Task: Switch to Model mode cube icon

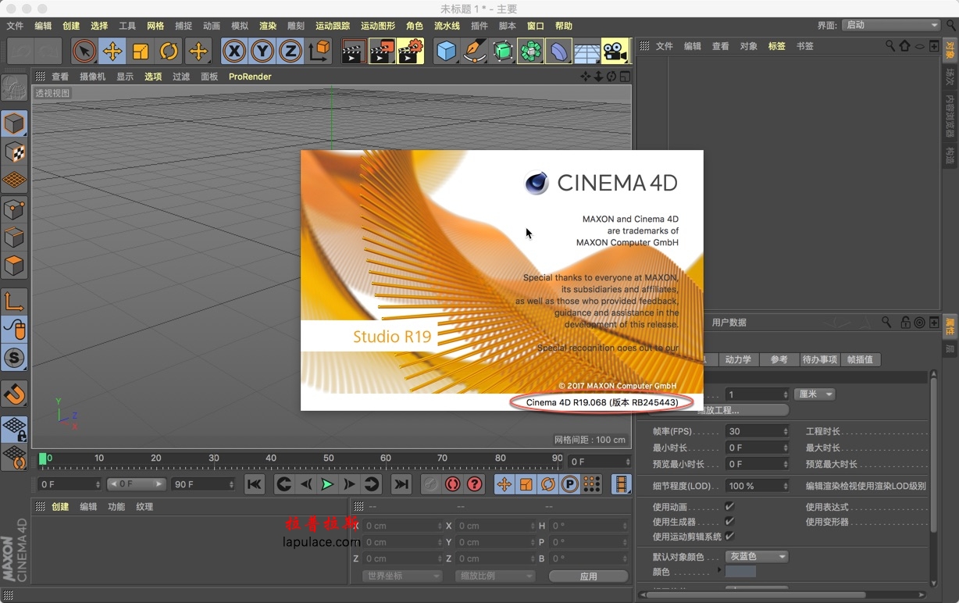Action: [x=14, y=123]
